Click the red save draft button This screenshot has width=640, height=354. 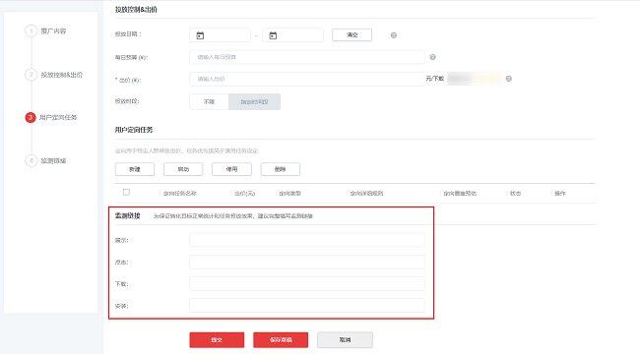(281, 339)
